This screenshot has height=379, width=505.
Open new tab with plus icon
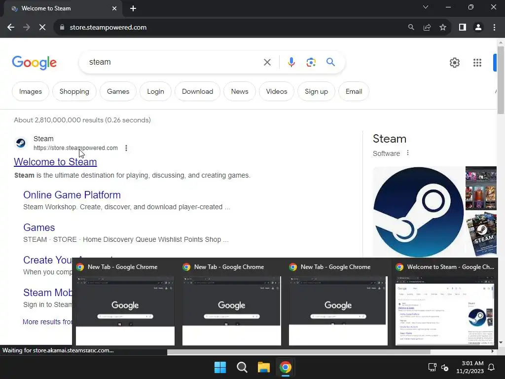tap(133, 8)
